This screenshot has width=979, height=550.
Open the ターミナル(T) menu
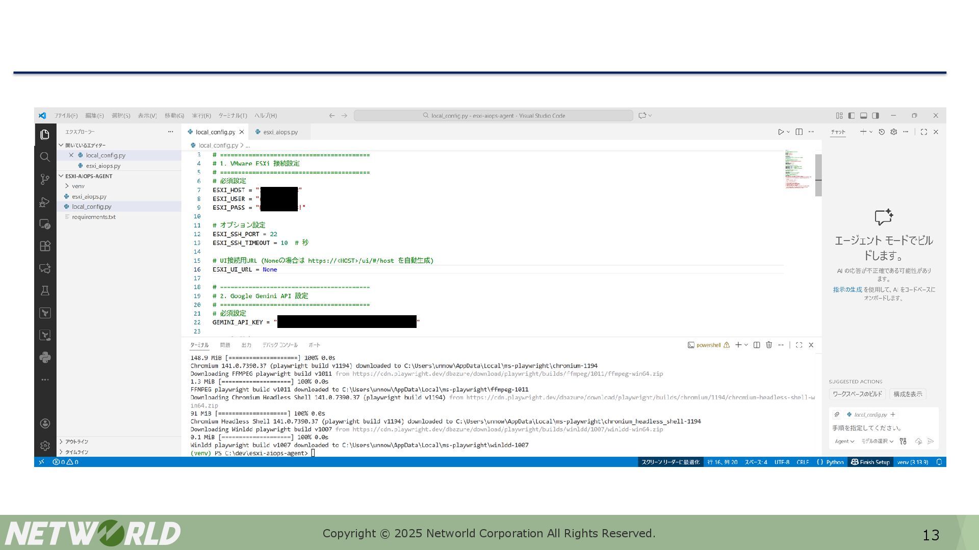click(x=233, y=116)
